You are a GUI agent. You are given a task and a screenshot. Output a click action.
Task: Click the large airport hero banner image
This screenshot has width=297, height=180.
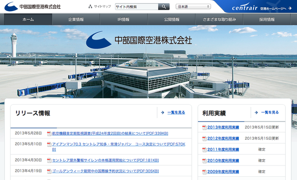tap(148, 62)
